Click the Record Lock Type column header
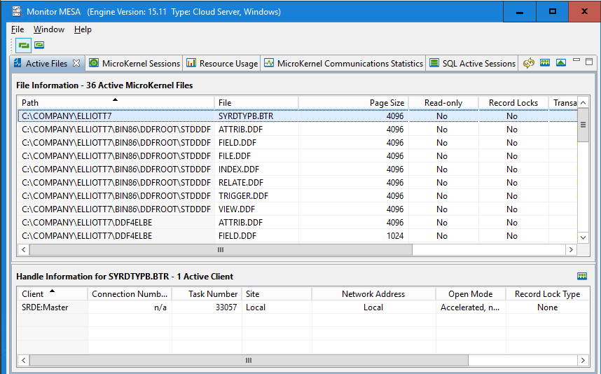601x374 pixels. [547, 294]
